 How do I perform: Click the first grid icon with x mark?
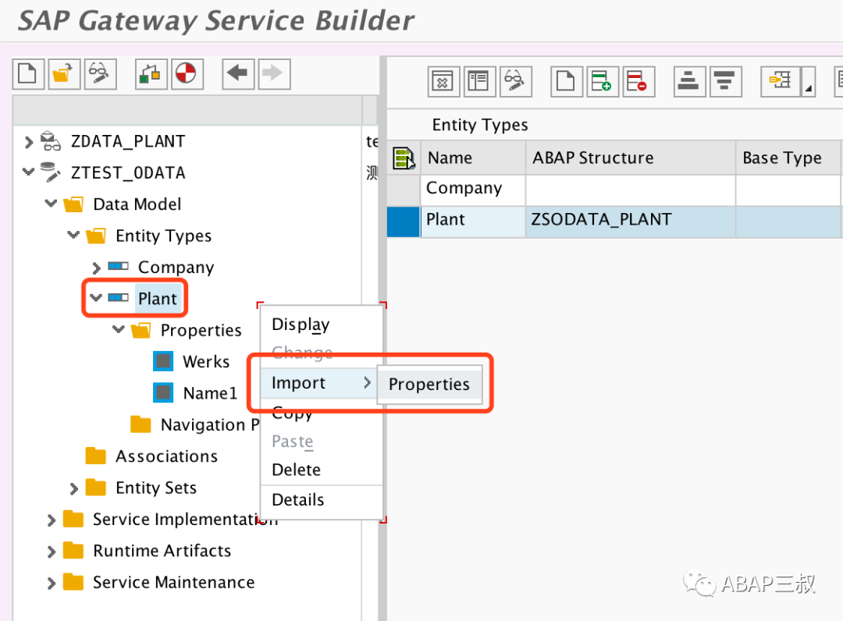(443, 82)
